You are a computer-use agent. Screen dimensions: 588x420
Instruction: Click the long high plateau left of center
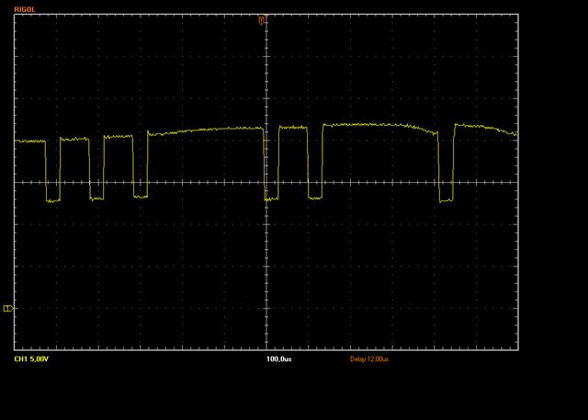207,131
